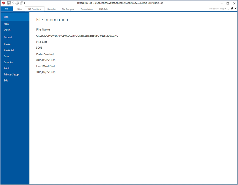Click the Undo arrow in the quick-access toolbar
The image size is (238, 185).
[x=13, y=3]
